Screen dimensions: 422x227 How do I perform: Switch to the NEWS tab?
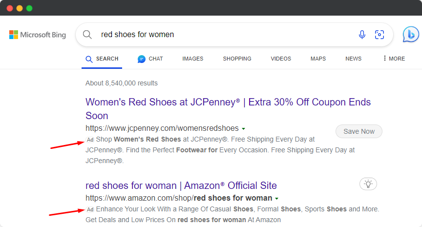click(353, 59)
